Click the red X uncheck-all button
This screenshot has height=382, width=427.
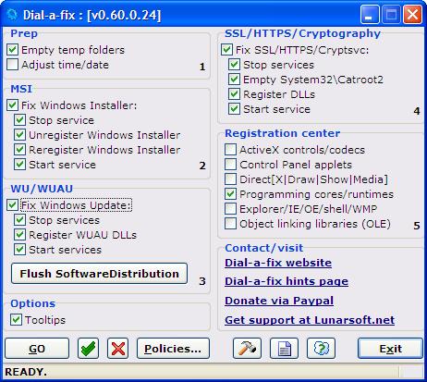point(118,349)
